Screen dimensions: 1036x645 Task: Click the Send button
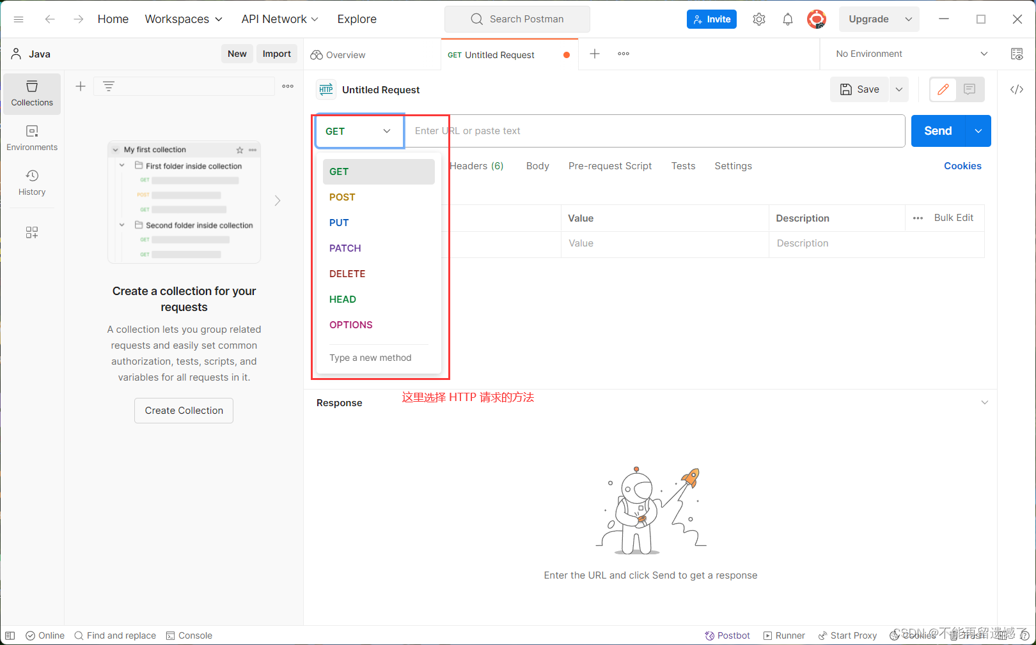tap(938, 131)
